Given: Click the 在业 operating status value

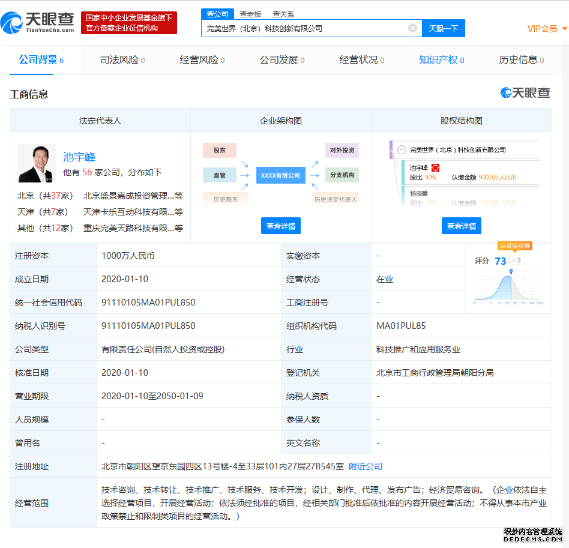Looking at the screenshot, I should pos(385,279).
